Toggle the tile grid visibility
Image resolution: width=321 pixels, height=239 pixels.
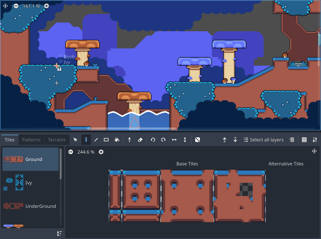304,140
